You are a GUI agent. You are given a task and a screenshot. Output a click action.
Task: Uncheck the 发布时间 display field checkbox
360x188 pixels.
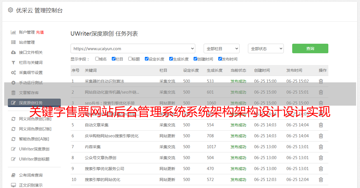pos(220,59)
